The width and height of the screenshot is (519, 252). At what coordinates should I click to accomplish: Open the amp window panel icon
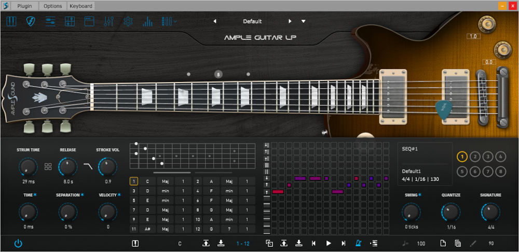point(89,21)
